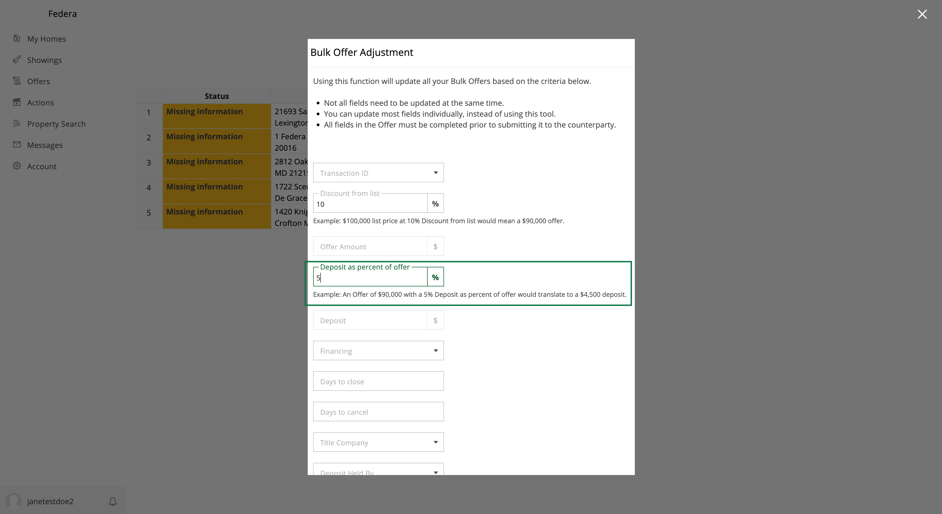Focus the Discount from list field
942x514 pixels.
[370, 204]
